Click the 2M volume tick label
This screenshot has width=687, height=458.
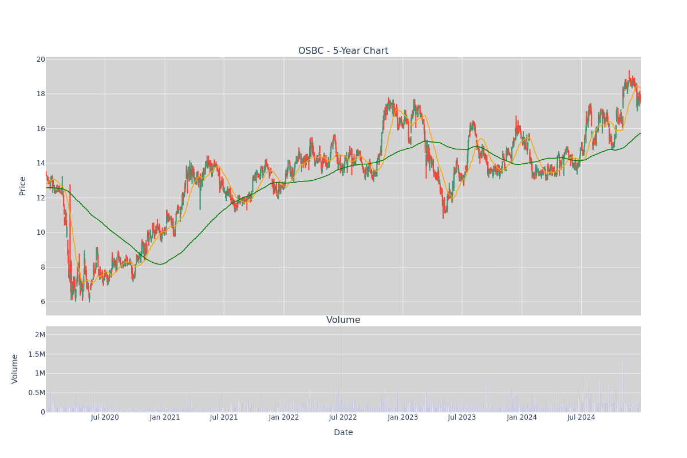40,335
